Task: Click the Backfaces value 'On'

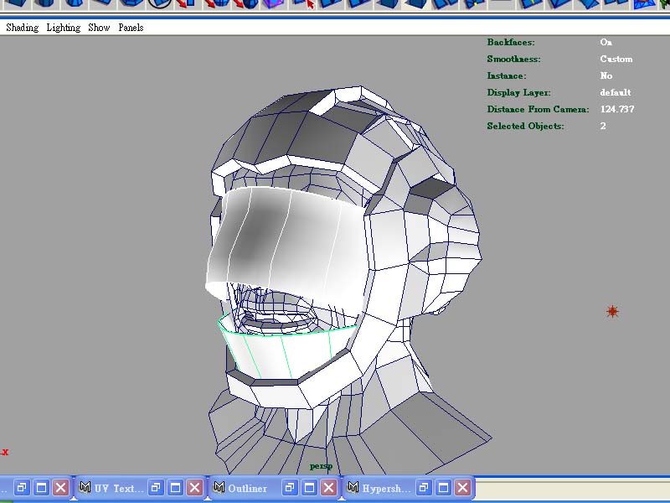Action: pos(606,42)
